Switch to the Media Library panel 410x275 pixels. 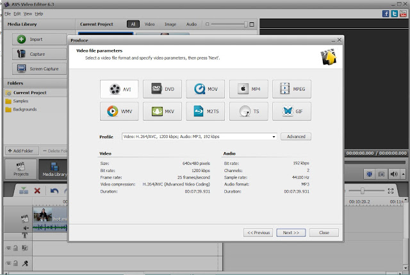coord(53,169)
